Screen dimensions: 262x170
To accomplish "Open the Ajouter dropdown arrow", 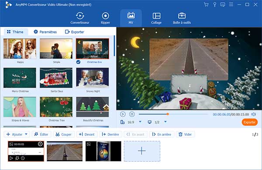I will [x=26, y=134].
